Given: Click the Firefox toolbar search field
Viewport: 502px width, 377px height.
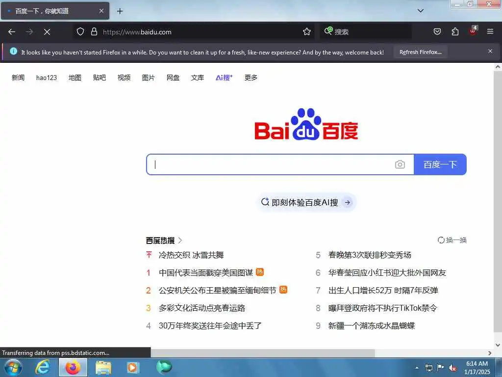Looking at the screenshot, I should (366, 32).
